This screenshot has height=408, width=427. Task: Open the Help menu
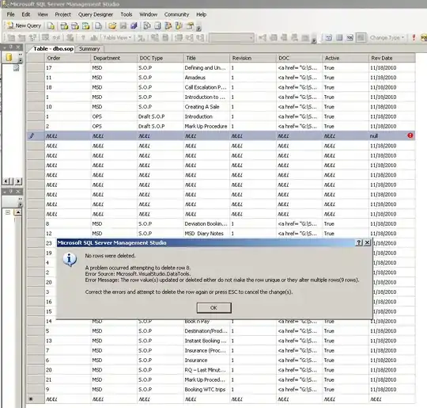tap(202, 14)
